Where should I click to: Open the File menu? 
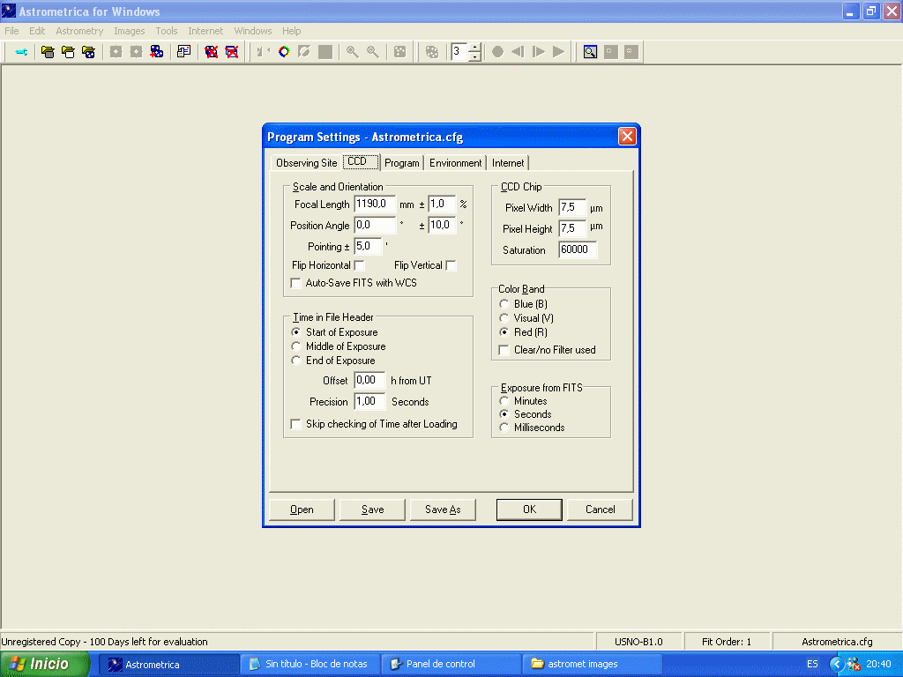(11, 31)
